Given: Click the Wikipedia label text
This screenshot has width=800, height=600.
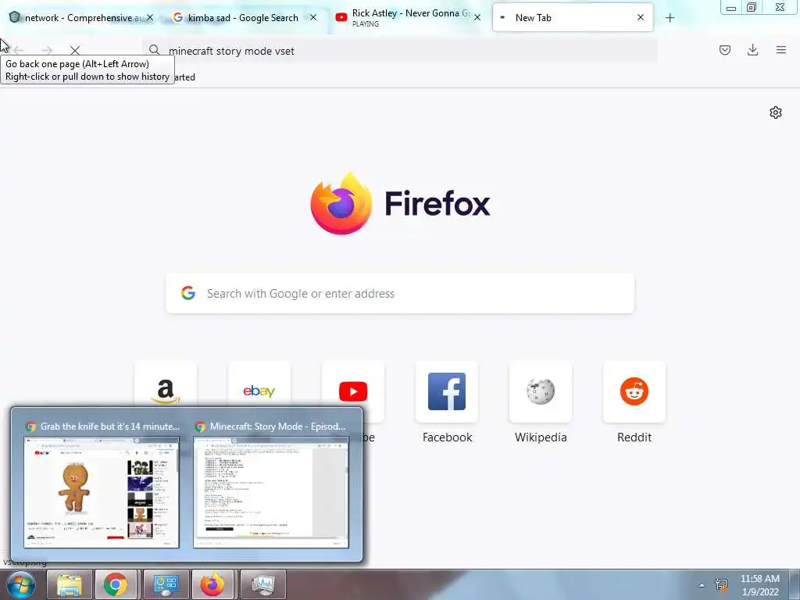Looking at the screenshot, I should point(541,437).
